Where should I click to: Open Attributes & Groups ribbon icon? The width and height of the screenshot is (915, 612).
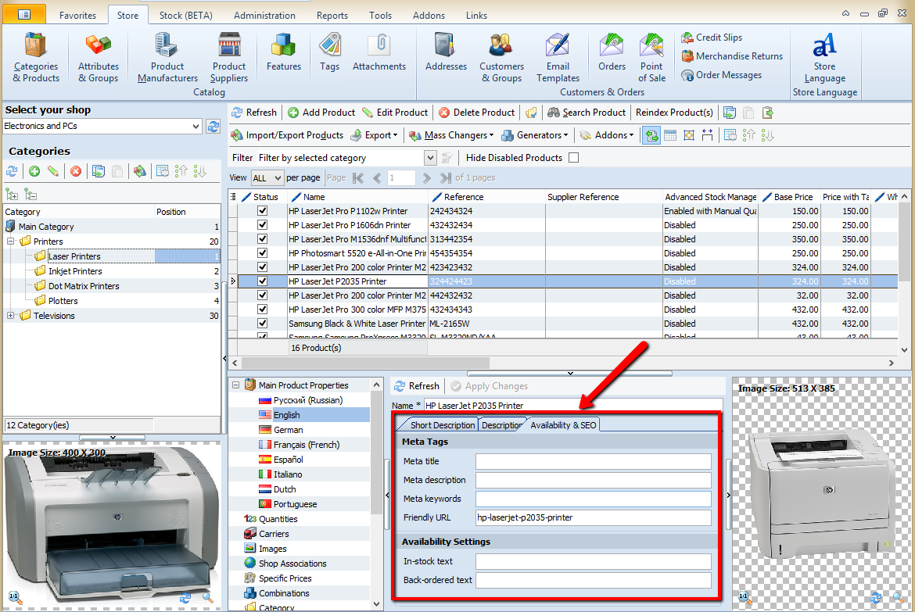click(x=98, y=57)
